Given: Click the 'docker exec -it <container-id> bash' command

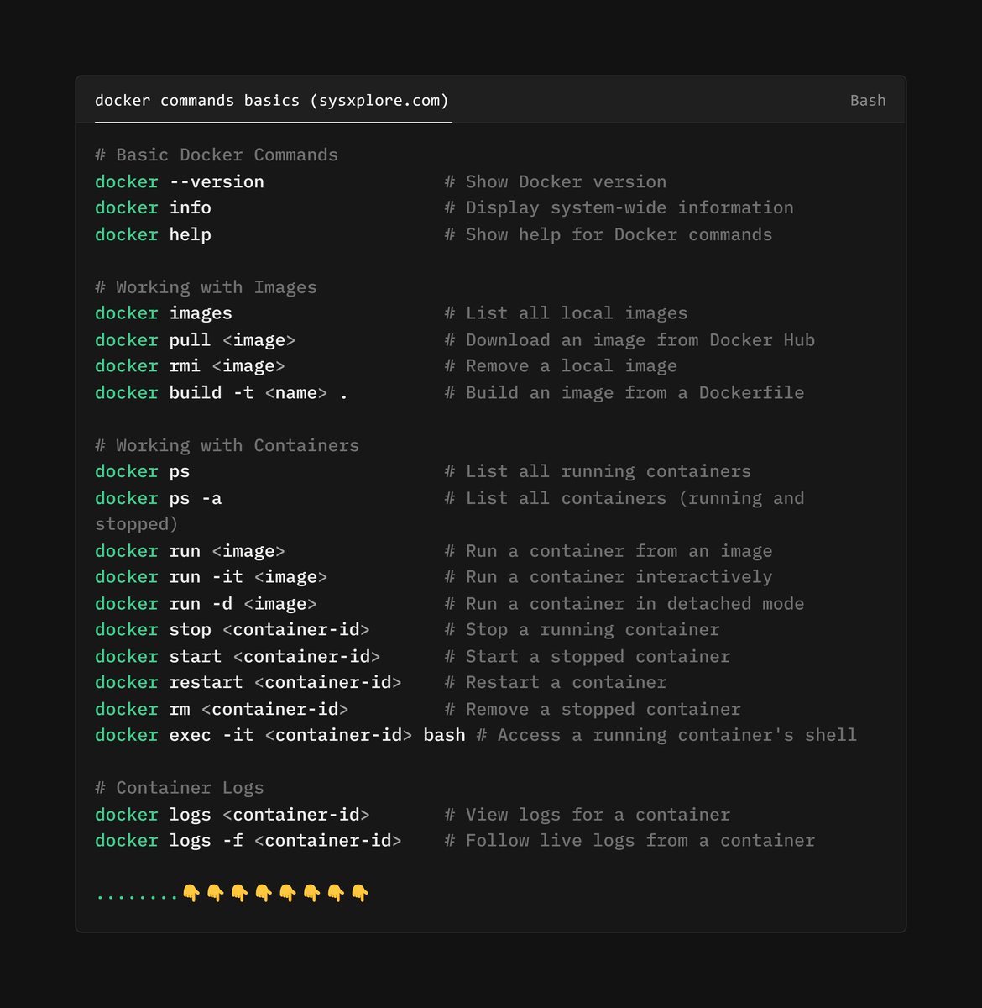Looking at the screenshot, I should pyautogui.click(x=280, y=736).
